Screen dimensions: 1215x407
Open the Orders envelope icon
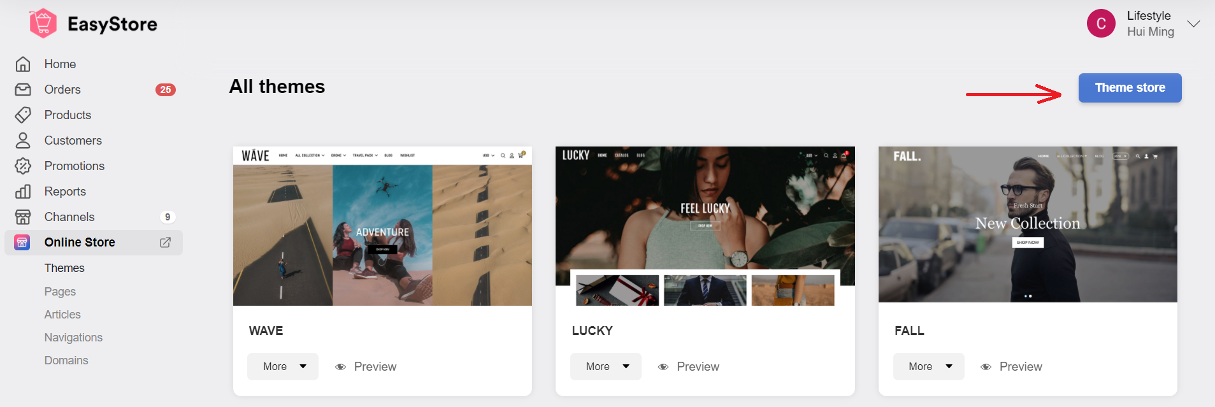23,90
